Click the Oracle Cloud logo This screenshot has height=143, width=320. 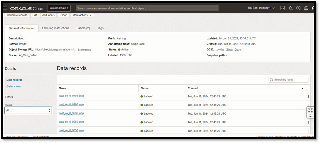(x=26, y=8)
